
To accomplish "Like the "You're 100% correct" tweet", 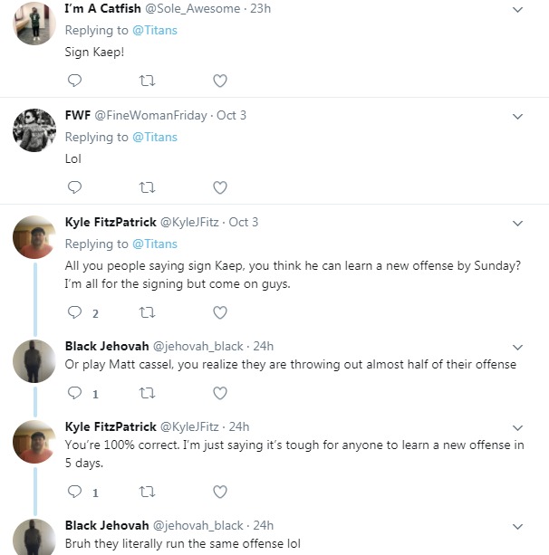I will click(x=219, y=493).
